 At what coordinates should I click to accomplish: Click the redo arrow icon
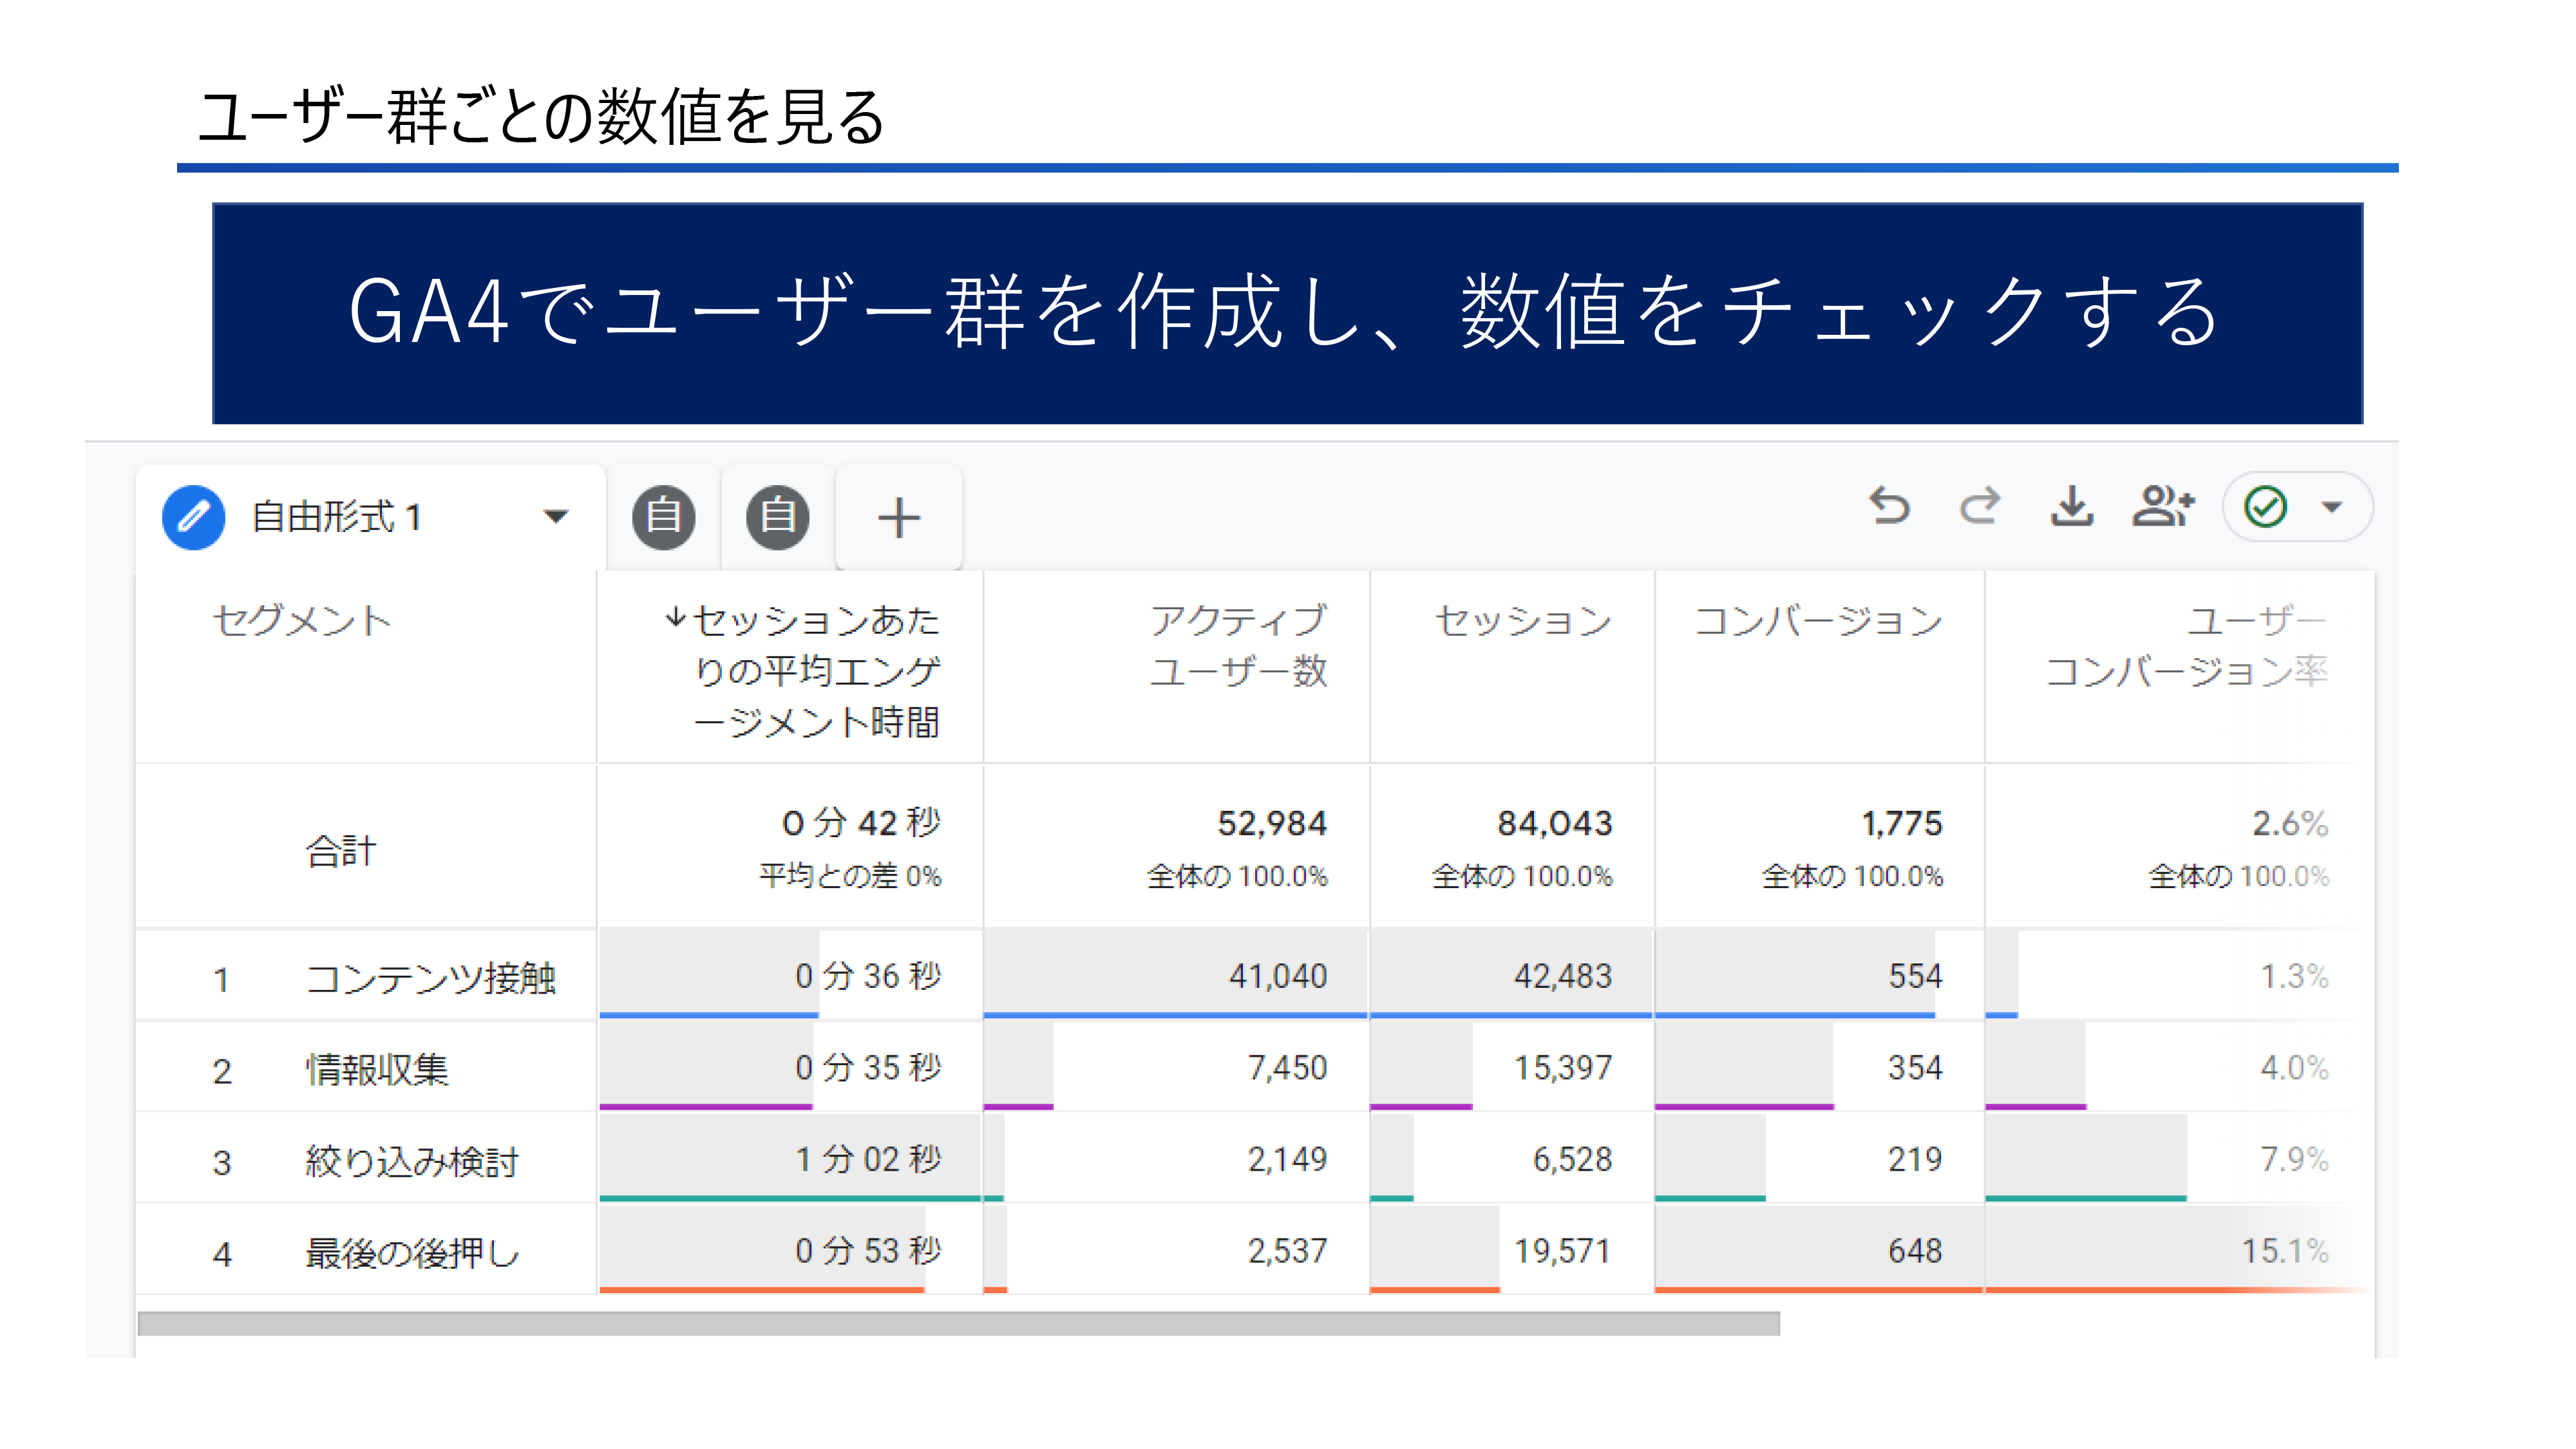coord(1979,506)
